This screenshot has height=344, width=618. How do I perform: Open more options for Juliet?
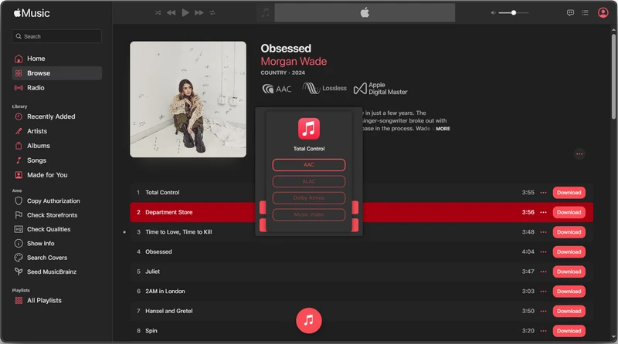point(544,271)
